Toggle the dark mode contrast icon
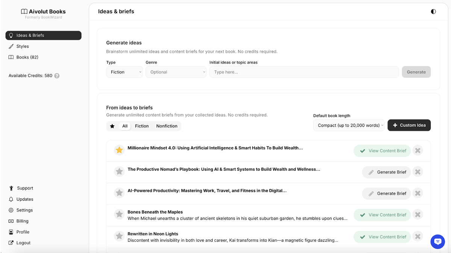The width and height of the screenshot is (451, 253). point(433,12)
